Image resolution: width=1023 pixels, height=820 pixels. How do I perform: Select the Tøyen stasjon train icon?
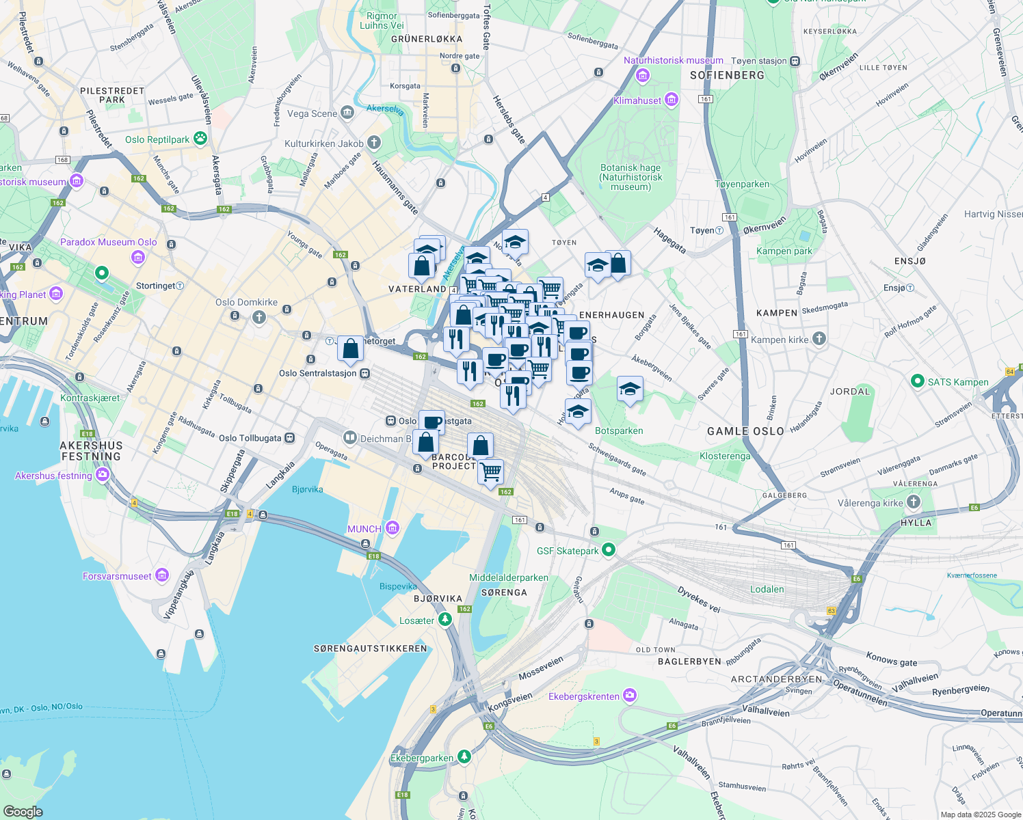pos(795,61)
